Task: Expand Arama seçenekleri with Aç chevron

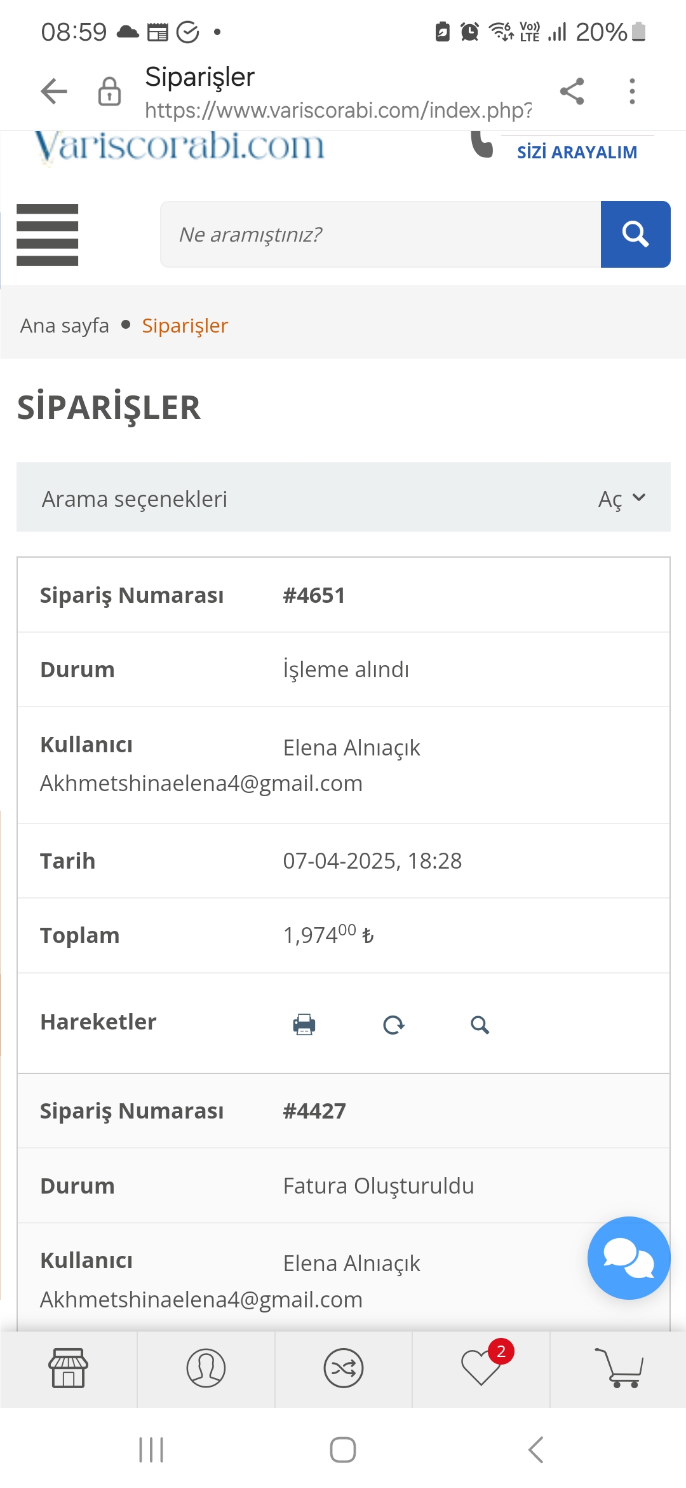Action: (x=622, y=499)
